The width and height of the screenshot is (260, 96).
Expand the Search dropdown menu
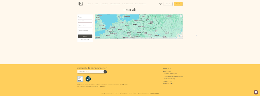(105, 4)
